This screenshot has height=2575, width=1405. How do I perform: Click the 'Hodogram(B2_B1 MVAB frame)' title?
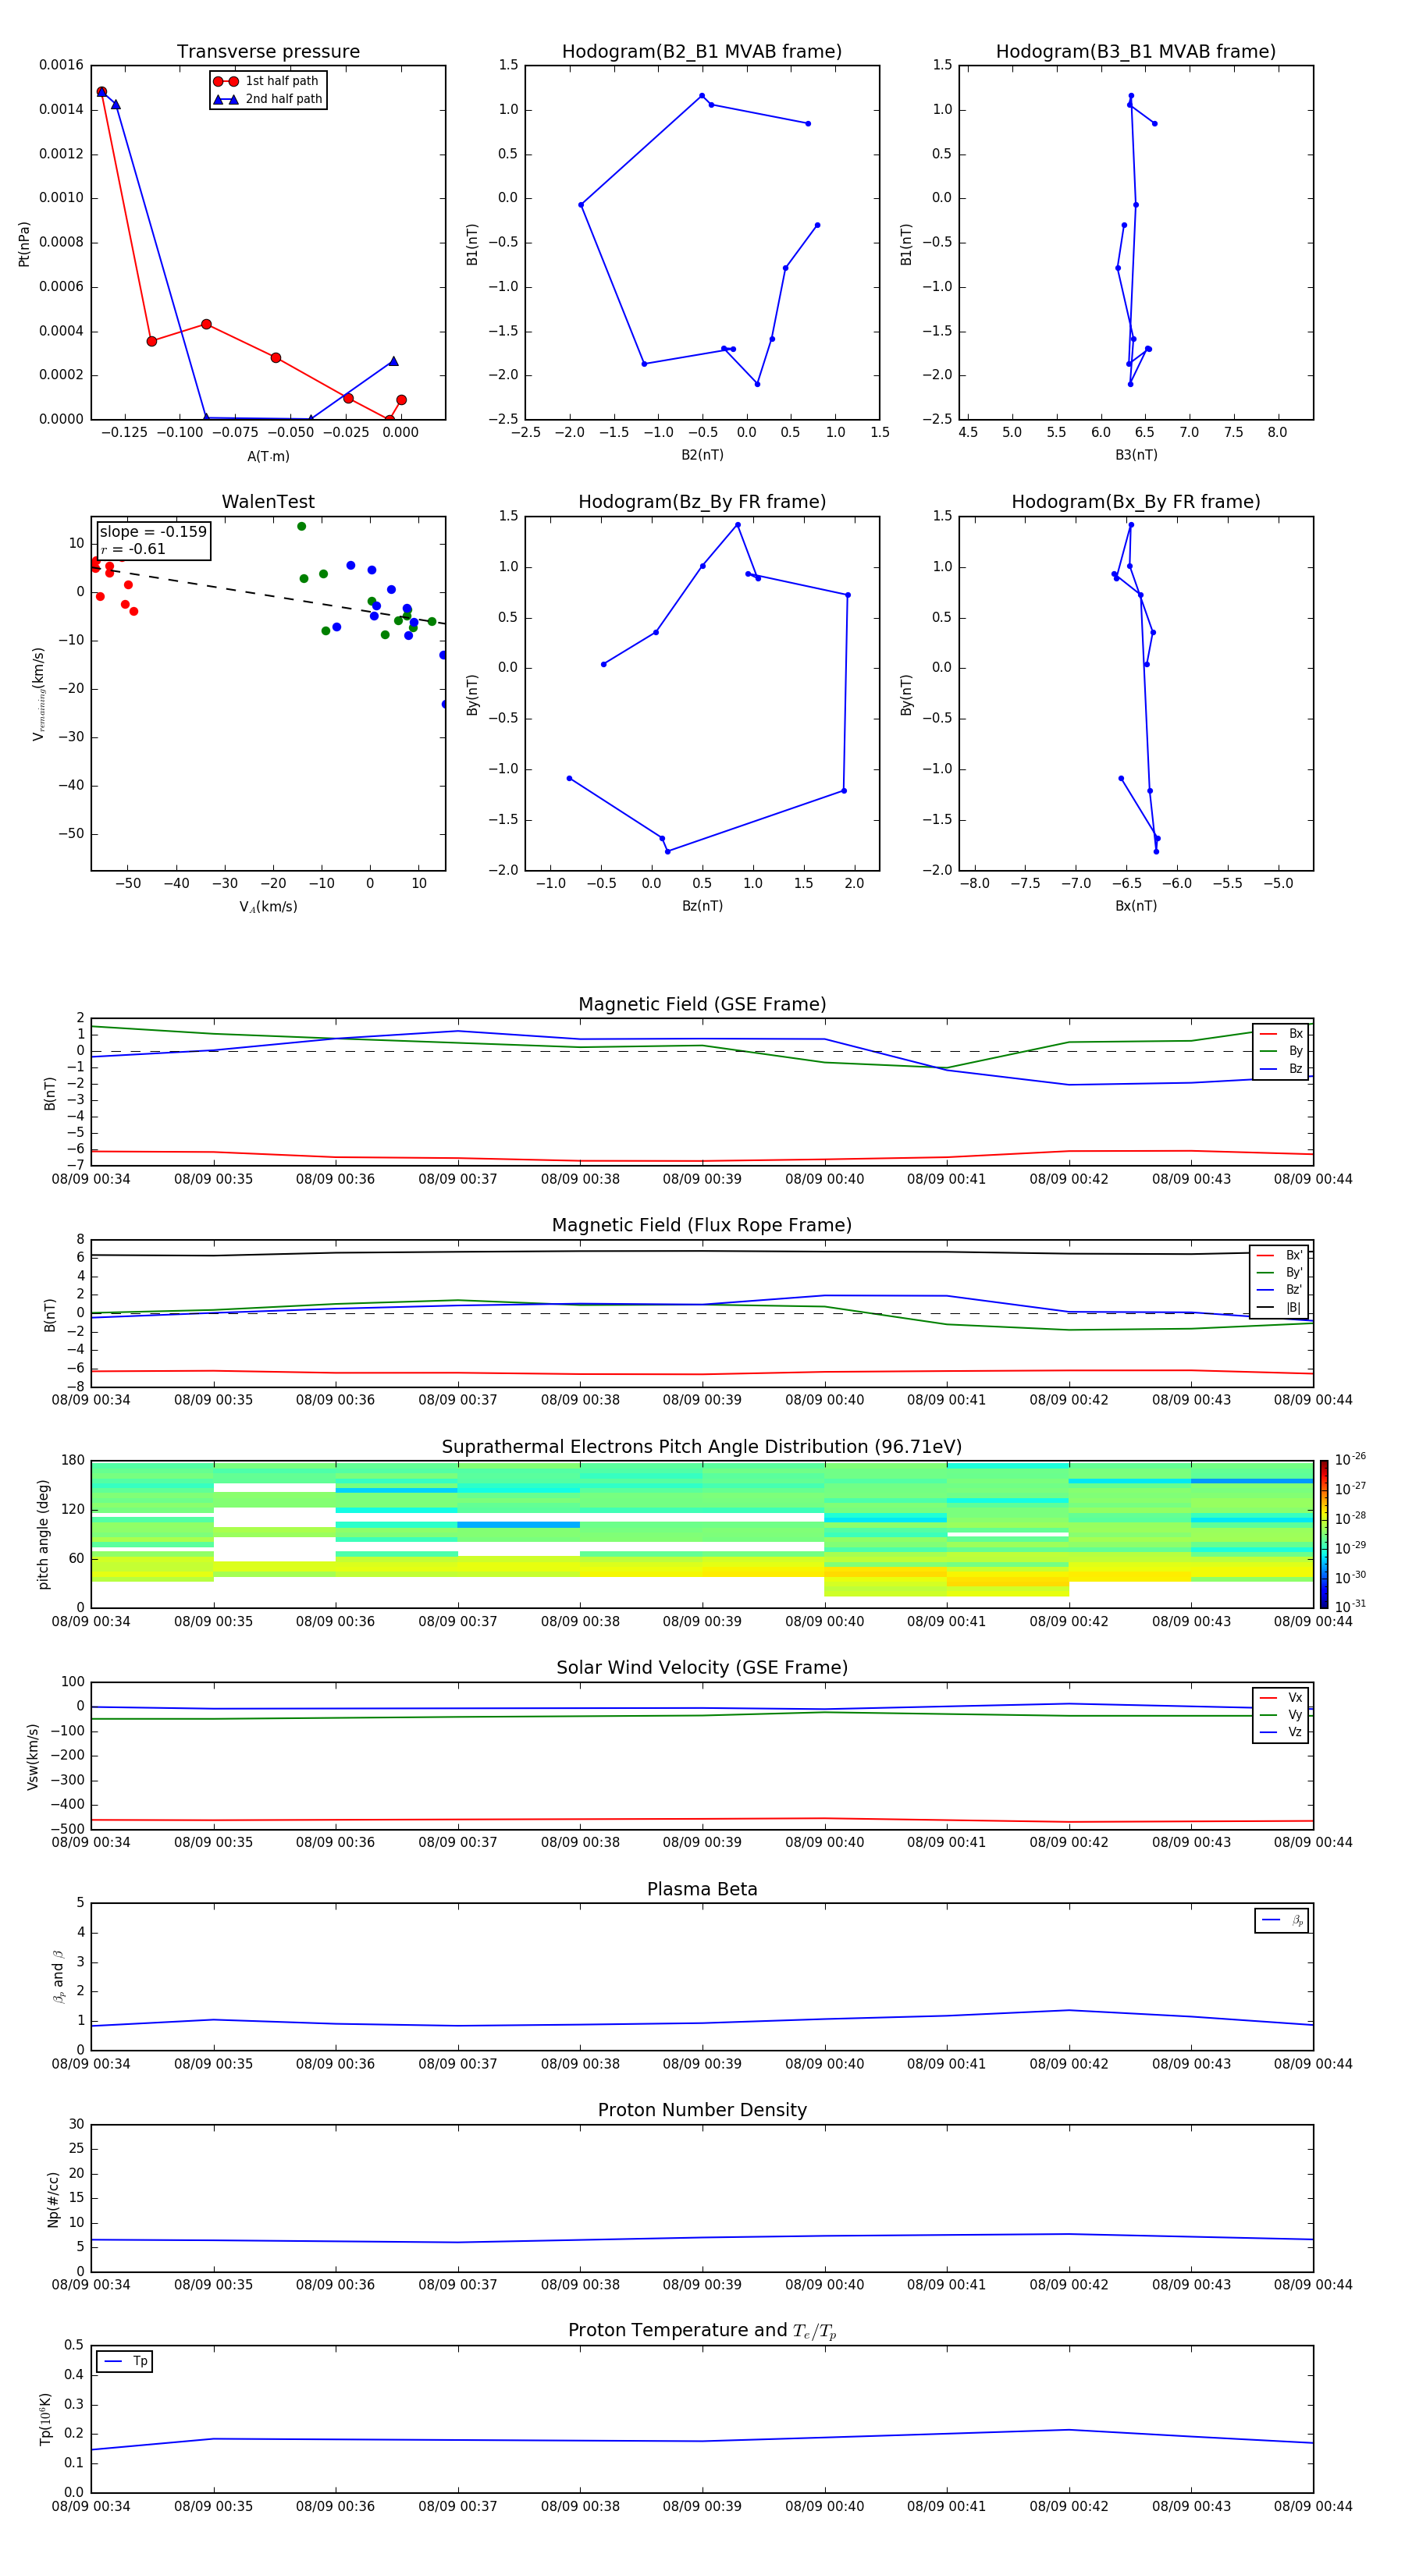[702, 52]
